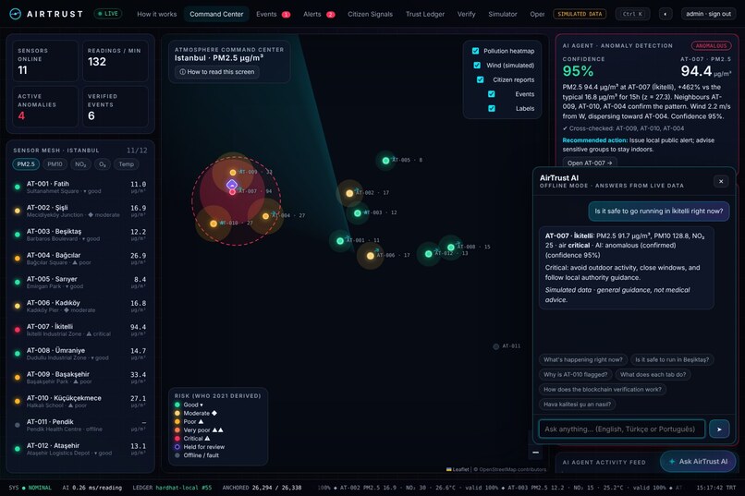745x496 pixels.
Task: Select the Temp metric pill
Action: (127, 164)
